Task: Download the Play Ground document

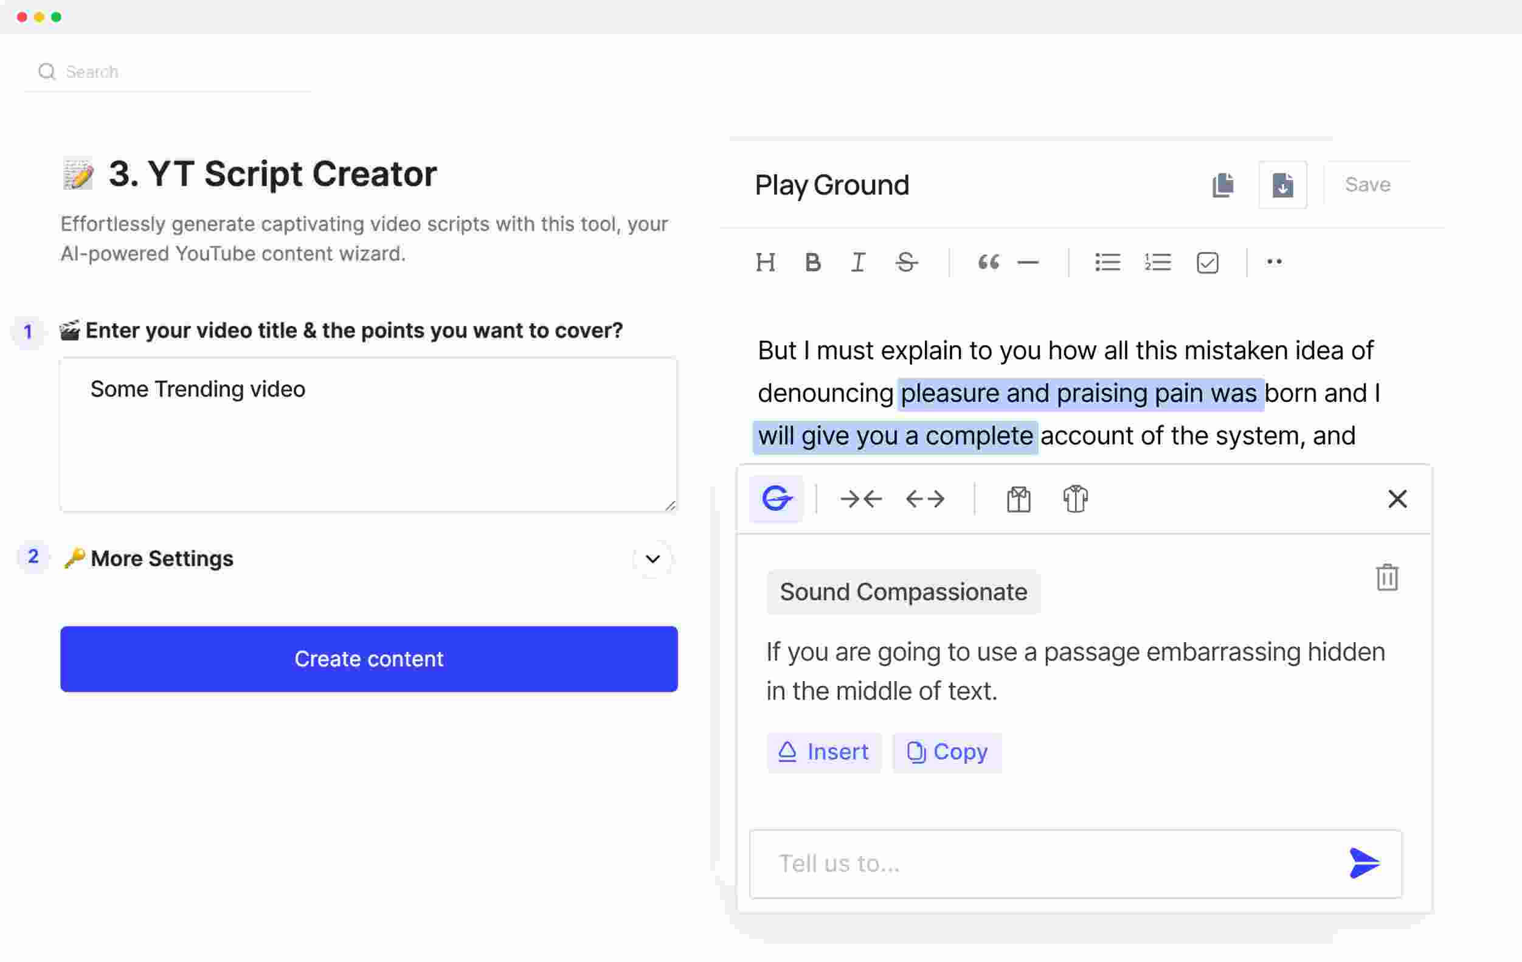Action: 1282,185
